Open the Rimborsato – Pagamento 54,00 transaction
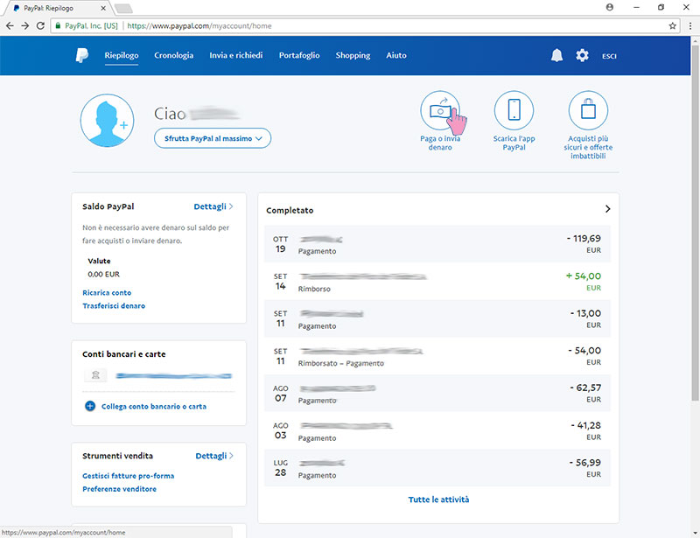The width and height of the screenshot is (700, 538). pos(437,356)
